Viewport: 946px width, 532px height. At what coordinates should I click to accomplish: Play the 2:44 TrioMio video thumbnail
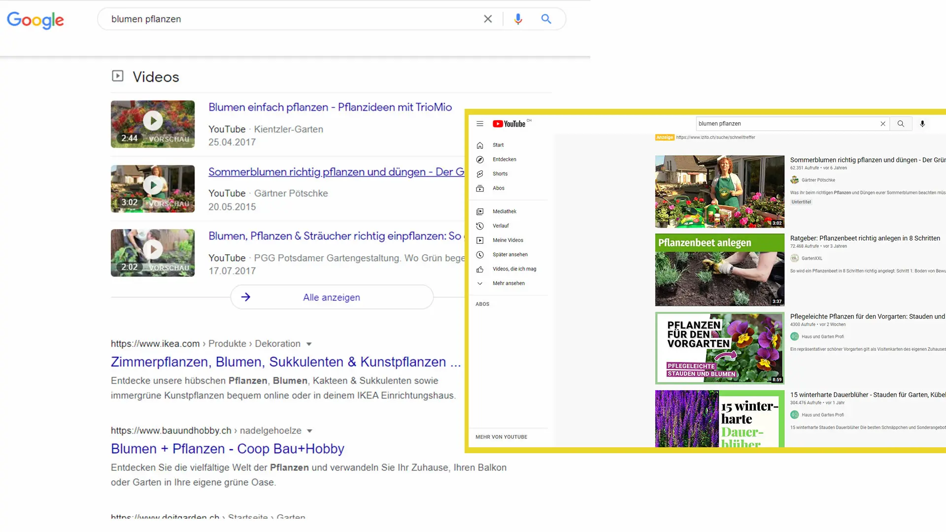point(153,124)
